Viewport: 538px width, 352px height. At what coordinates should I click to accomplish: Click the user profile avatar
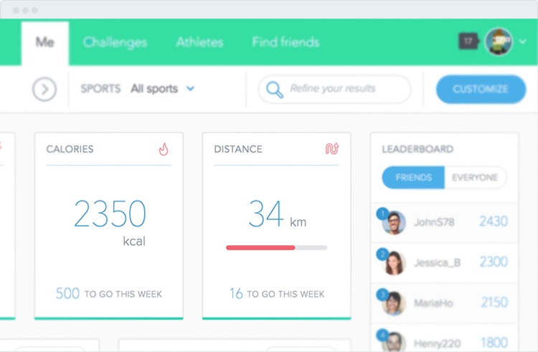[x=498, y=42]
